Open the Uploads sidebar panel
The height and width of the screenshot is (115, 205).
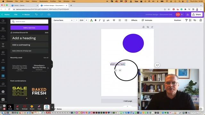click(3, 37)
